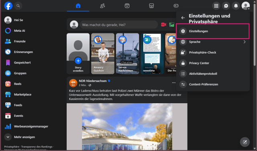
Task: Open Aktivitätenprotokoll menu entry
Action: tap(213, 74)
